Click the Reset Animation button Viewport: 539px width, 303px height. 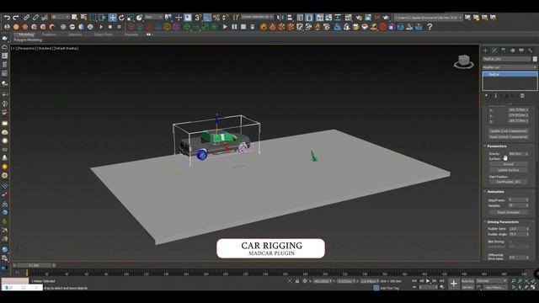tap(509, 212)
